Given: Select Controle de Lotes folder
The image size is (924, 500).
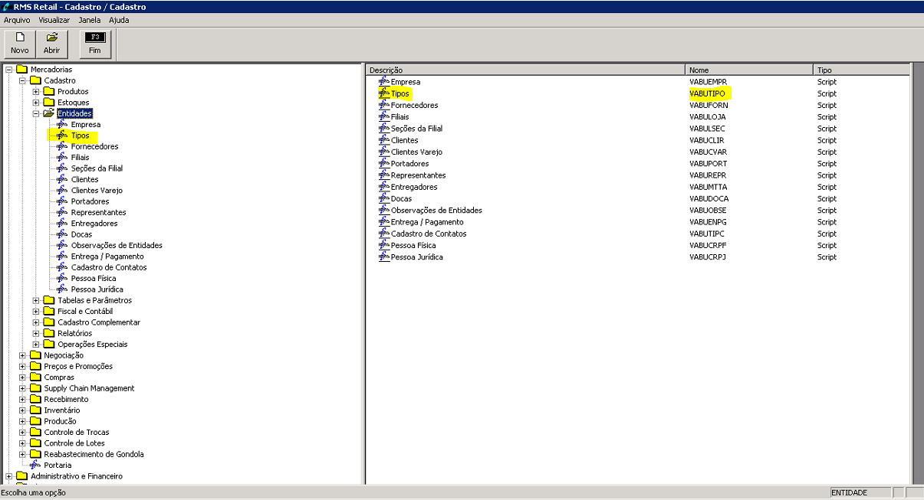Looking at the screenshot, I should pos(74,443).
